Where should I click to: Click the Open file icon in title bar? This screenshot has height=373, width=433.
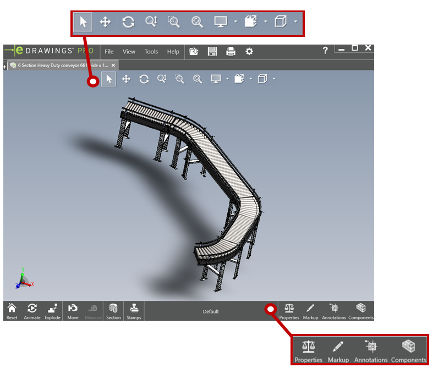pyautogui.click(x=194, y=51)
